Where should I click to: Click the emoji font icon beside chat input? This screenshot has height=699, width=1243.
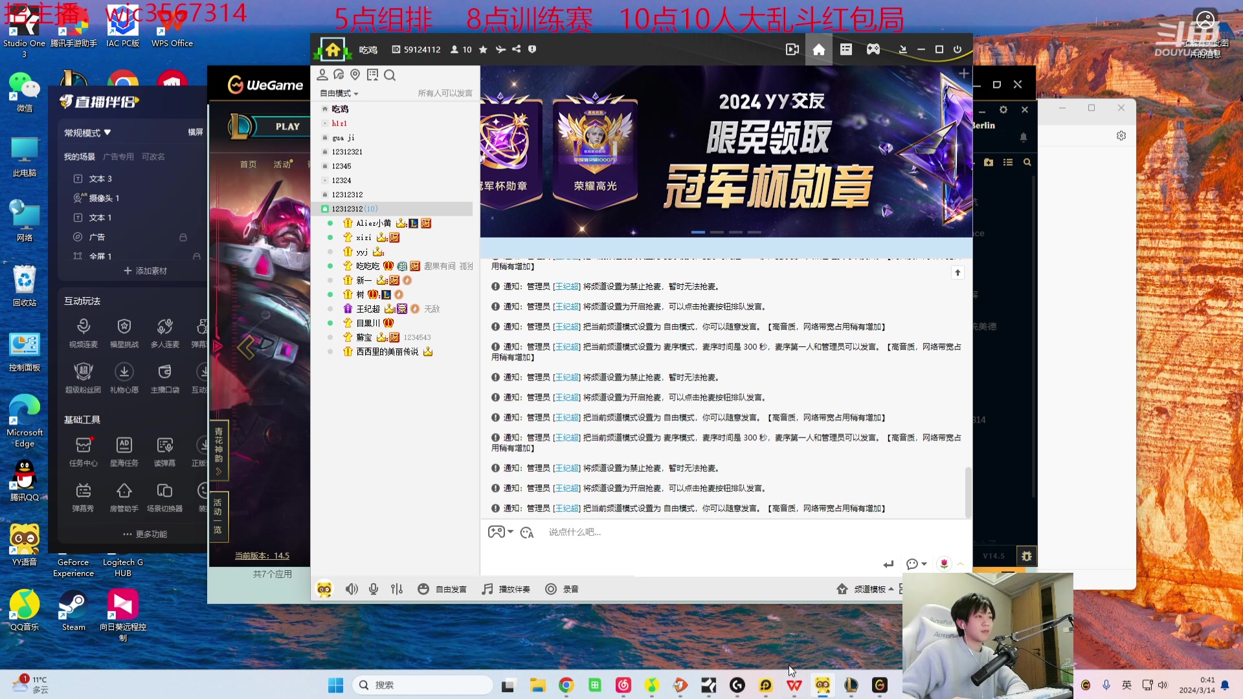click(x=527, y=532)
